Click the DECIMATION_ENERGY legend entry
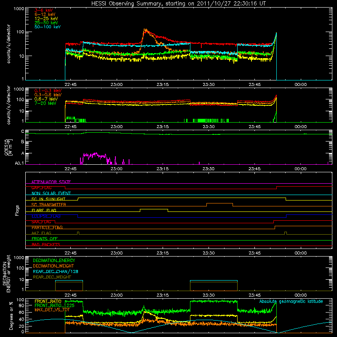Viewport: 337px width, 337px height. coord(54,260)
